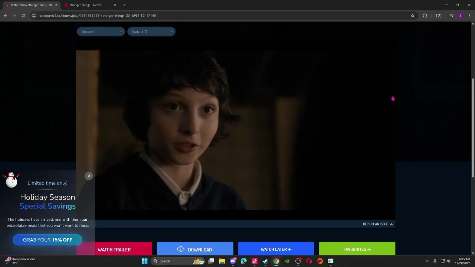This screenshot has width=475, height=267.
Task: Open File Explorer from taskbar
Action: tap(222, 261)
